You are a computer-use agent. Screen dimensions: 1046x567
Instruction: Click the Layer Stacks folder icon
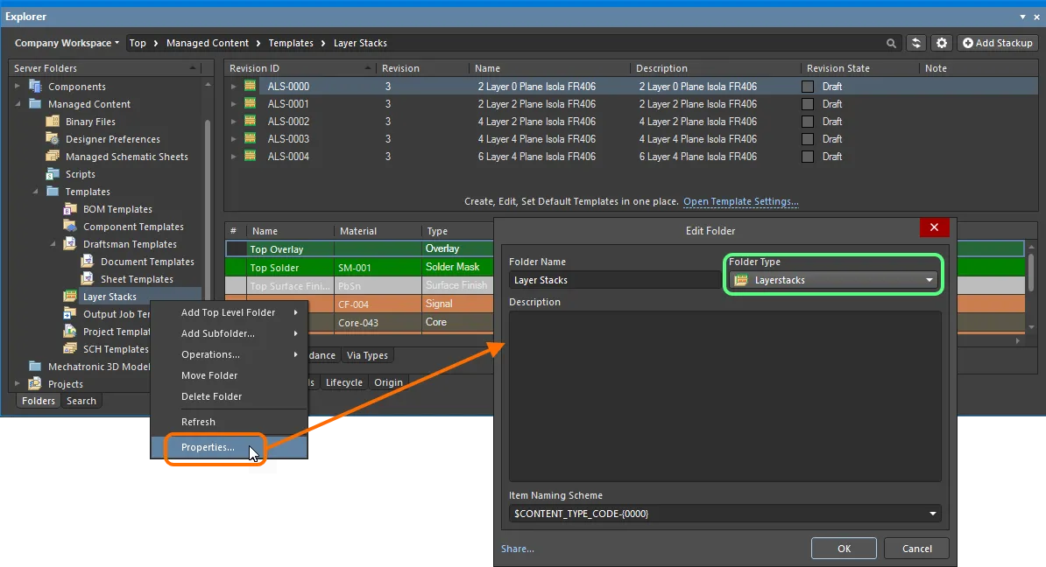tap(70, 296)
